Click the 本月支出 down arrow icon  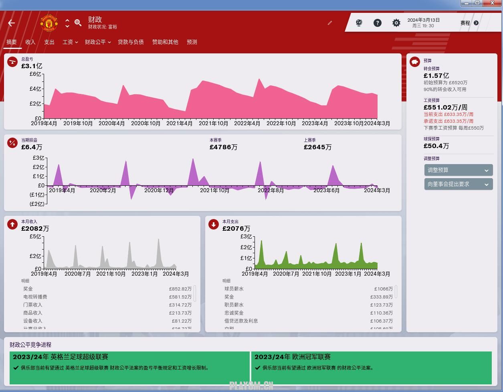point(214,224)
